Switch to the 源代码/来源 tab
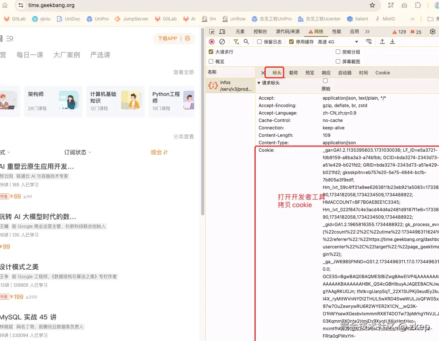Image resolution: width=439 pixels, height=341 pixels. 288,32
